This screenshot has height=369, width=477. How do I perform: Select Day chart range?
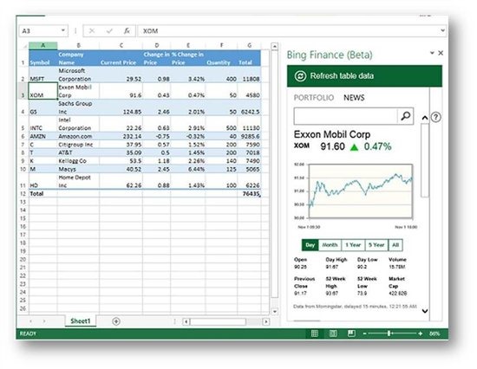coord(310,245)
